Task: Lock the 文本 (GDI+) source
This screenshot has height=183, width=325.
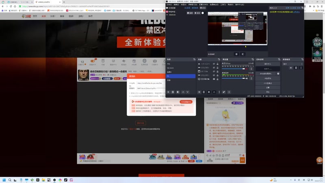Action: click(x=217, y=64)
